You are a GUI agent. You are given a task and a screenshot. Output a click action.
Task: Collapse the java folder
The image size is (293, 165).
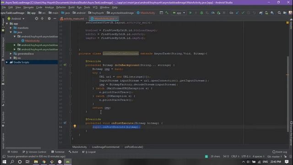(11, 32)
